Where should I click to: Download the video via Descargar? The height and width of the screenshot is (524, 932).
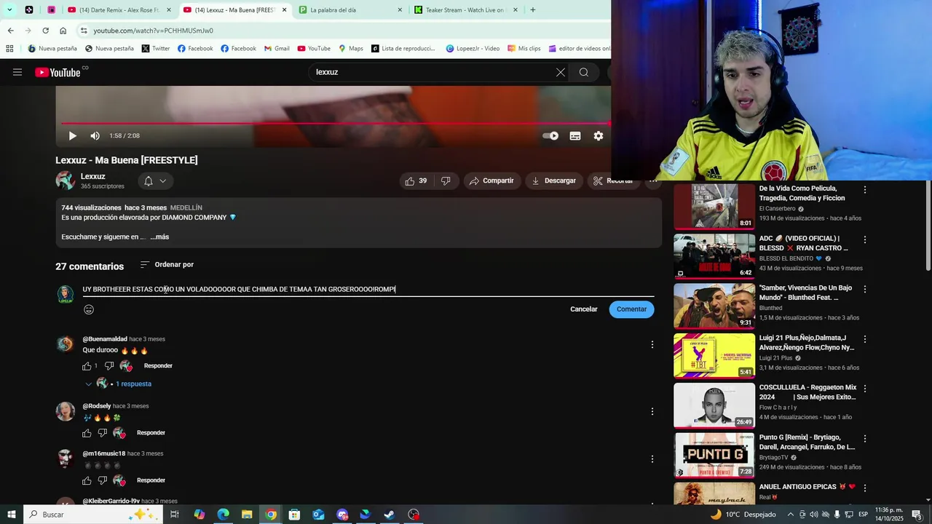554,180
